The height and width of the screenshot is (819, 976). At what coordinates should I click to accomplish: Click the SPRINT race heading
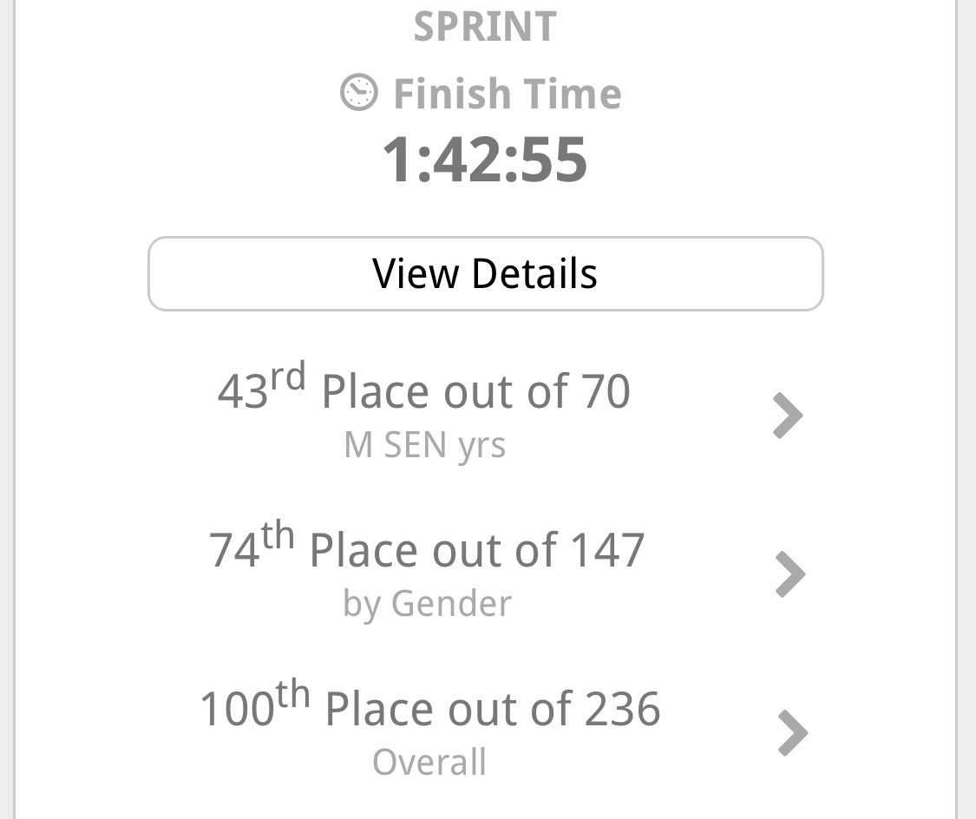pos(485,27)
